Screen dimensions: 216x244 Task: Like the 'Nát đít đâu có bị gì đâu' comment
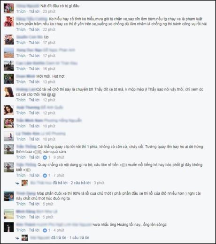[x=21, y=11]
